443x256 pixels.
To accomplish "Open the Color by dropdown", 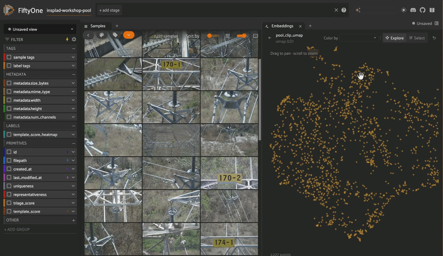I will pyautogui.click(x=359, y=38).
